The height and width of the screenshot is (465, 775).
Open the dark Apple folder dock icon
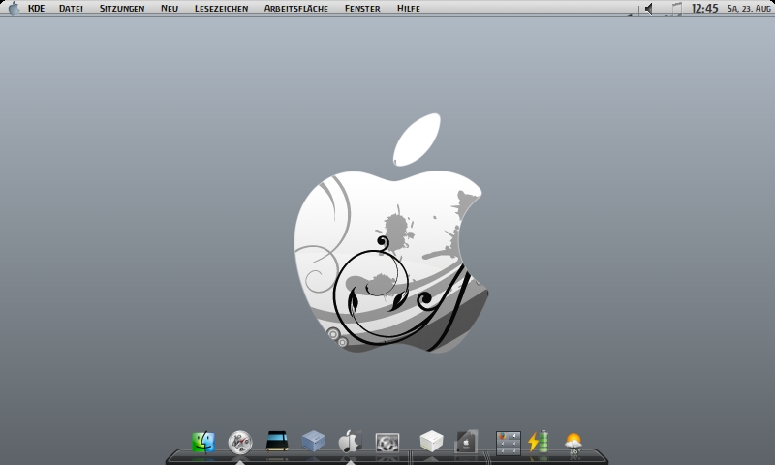pos(466,442)
